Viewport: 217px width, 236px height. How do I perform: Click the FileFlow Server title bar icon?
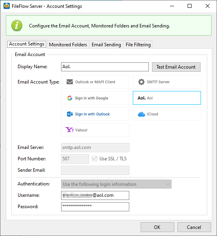(x=7, y=6)
